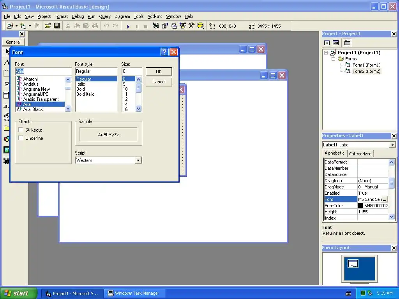Switch to the Alphabetic properties tab

(x=334, y=153)
